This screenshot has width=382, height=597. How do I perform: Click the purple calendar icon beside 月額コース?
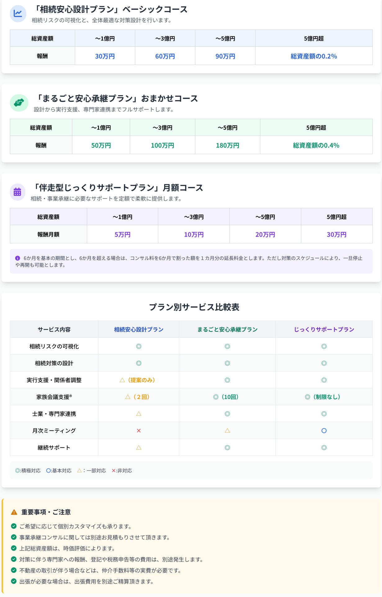pyautogui.click(x=17, y=192)
